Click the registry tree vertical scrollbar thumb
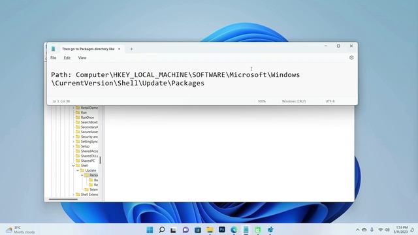418x235 pixels. pyautogui.click(x=100, y=160)
